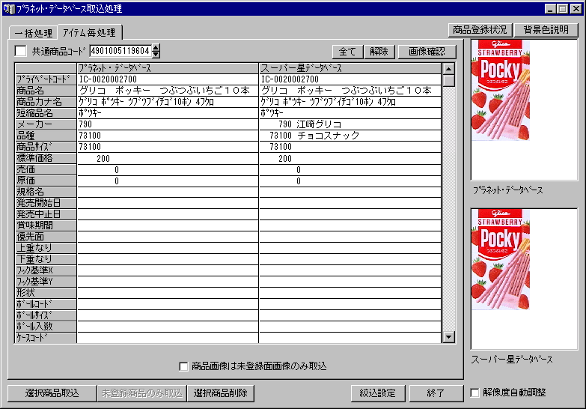Increase the 共通商品コード spinner up arrow
The width and height of the screenshot is (586, 409).
pos(156,47)
